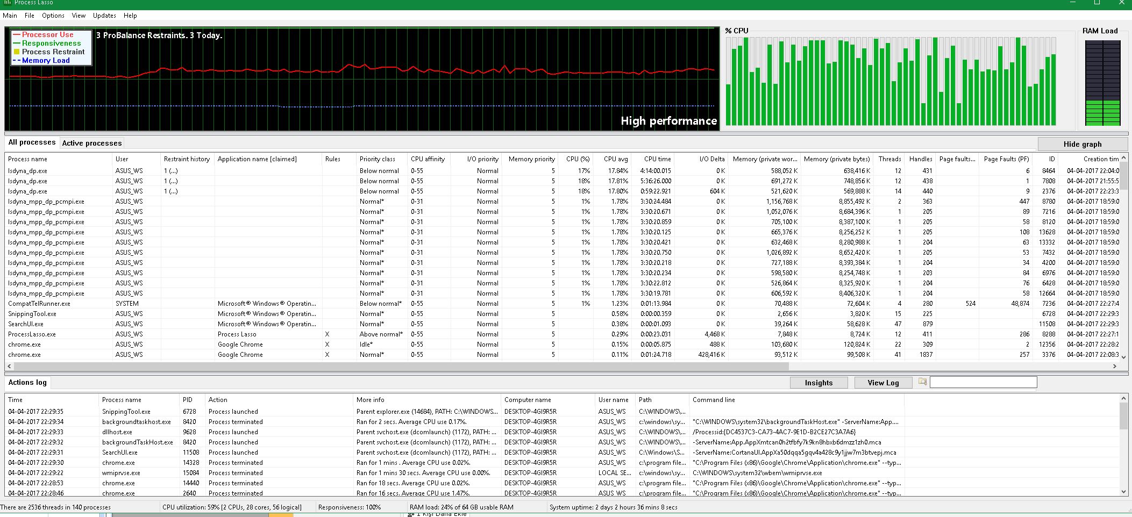This screenshot has height=517, width=1132.
Task: Open the Options menu
Action: (53, 16)
